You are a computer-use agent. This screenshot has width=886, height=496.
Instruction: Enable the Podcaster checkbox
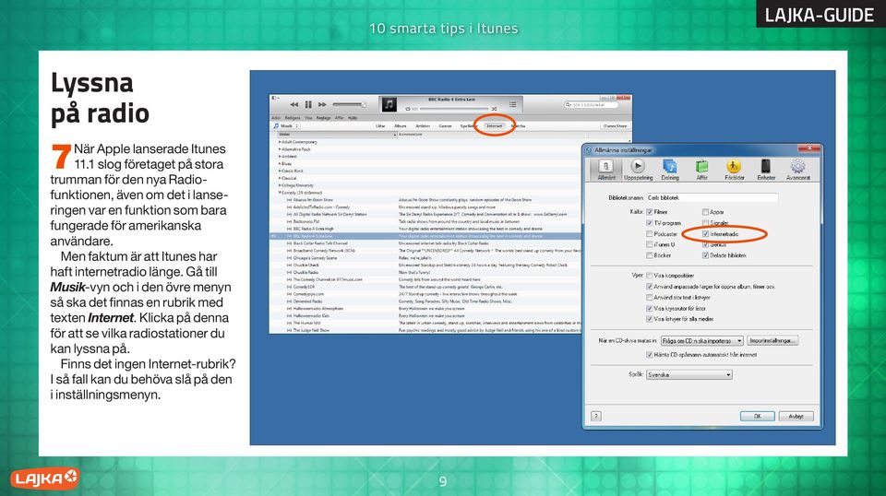pyautogui.click(x=649, y=233)
